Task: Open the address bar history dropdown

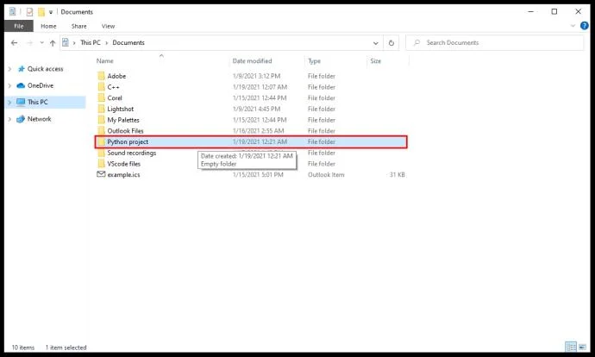Action: coord(376,43)
